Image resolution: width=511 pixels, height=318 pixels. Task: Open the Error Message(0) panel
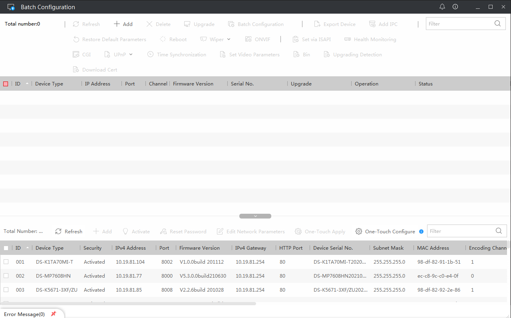tap(24, 314)
